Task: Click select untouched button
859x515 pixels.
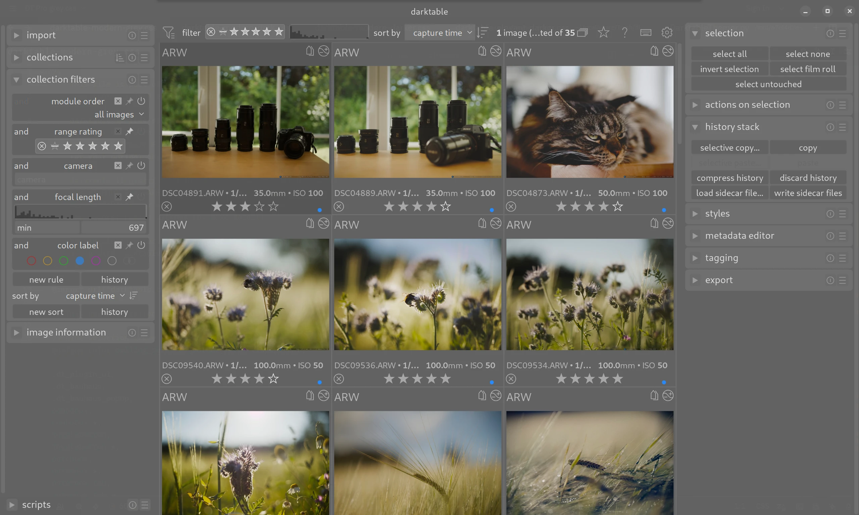Action: (768, 84)
